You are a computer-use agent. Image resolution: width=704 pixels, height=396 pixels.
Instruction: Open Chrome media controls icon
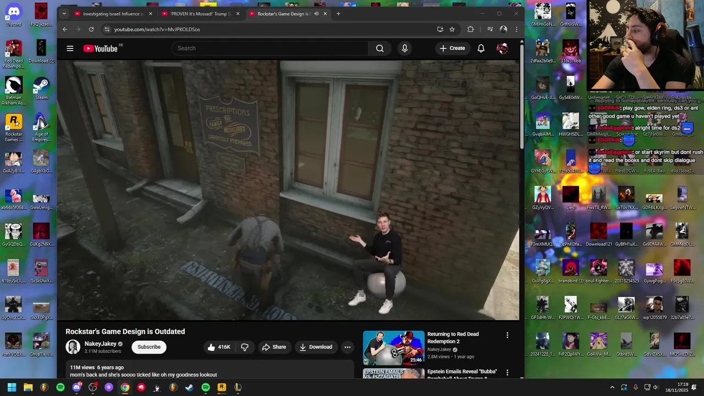click(x=490, y=29)
